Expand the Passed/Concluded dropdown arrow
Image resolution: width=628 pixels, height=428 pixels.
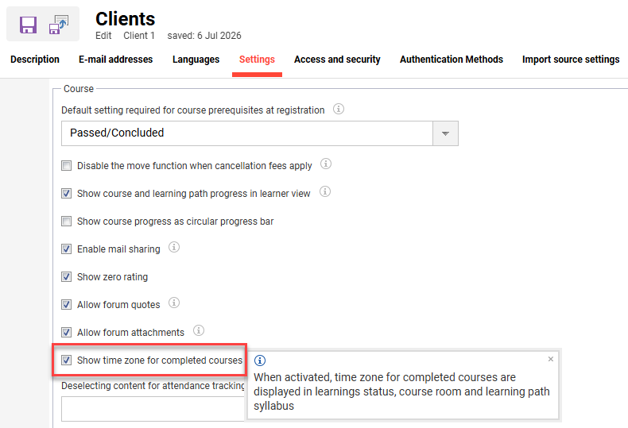pos(445,133)
